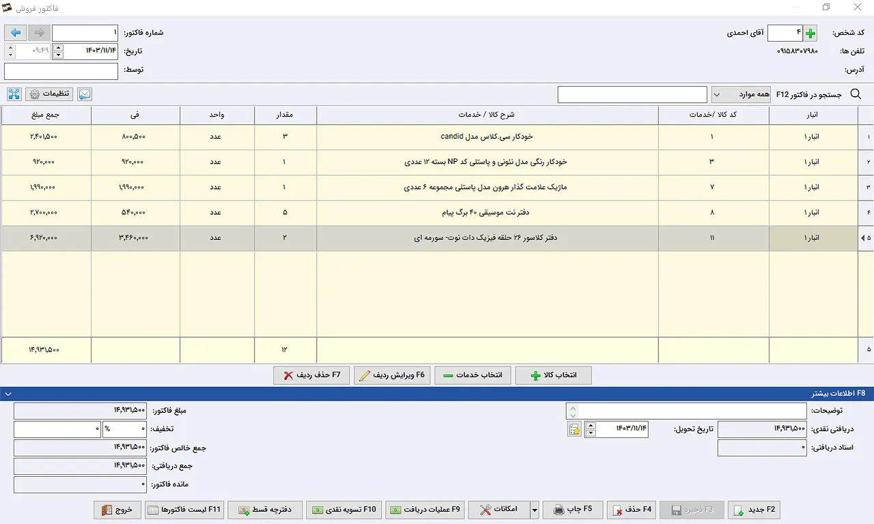Viewport: 874px width, 524px height.
Task: Click the expand-arrows icon beside تنظیمات
Action: (14, 94)
